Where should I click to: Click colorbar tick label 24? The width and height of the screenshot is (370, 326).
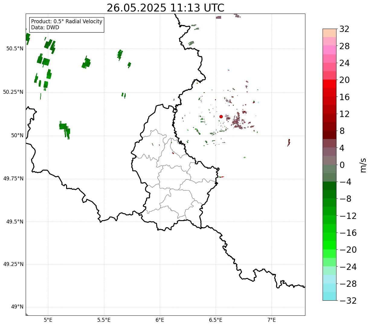point(344,63)
